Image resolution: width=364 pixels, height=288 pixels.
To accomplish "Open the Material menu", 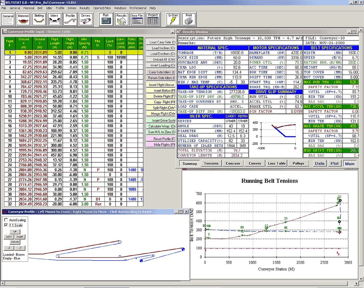I will [x=29, y=8].
